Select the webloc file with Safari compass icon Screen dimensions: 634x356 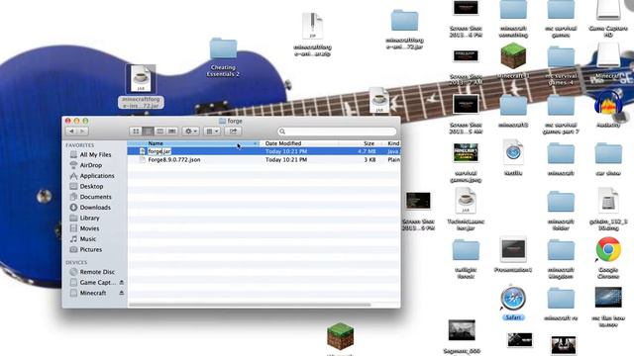coord(513,152)
